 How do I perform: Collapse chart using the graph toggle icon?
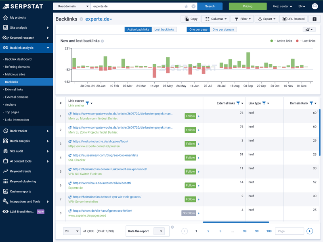309,29
